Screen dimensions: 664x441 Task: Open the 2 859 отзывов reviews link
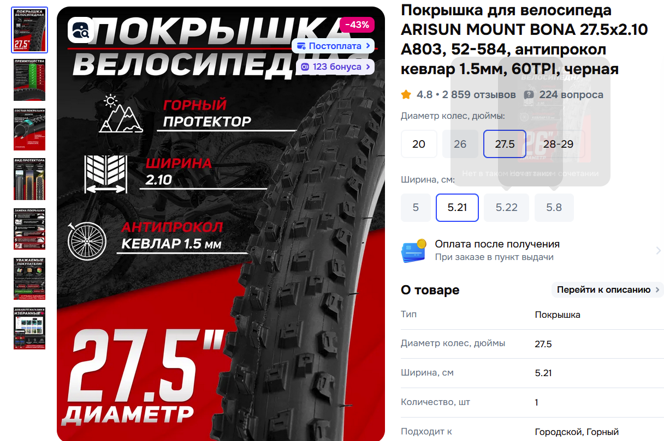coord(479,95)
